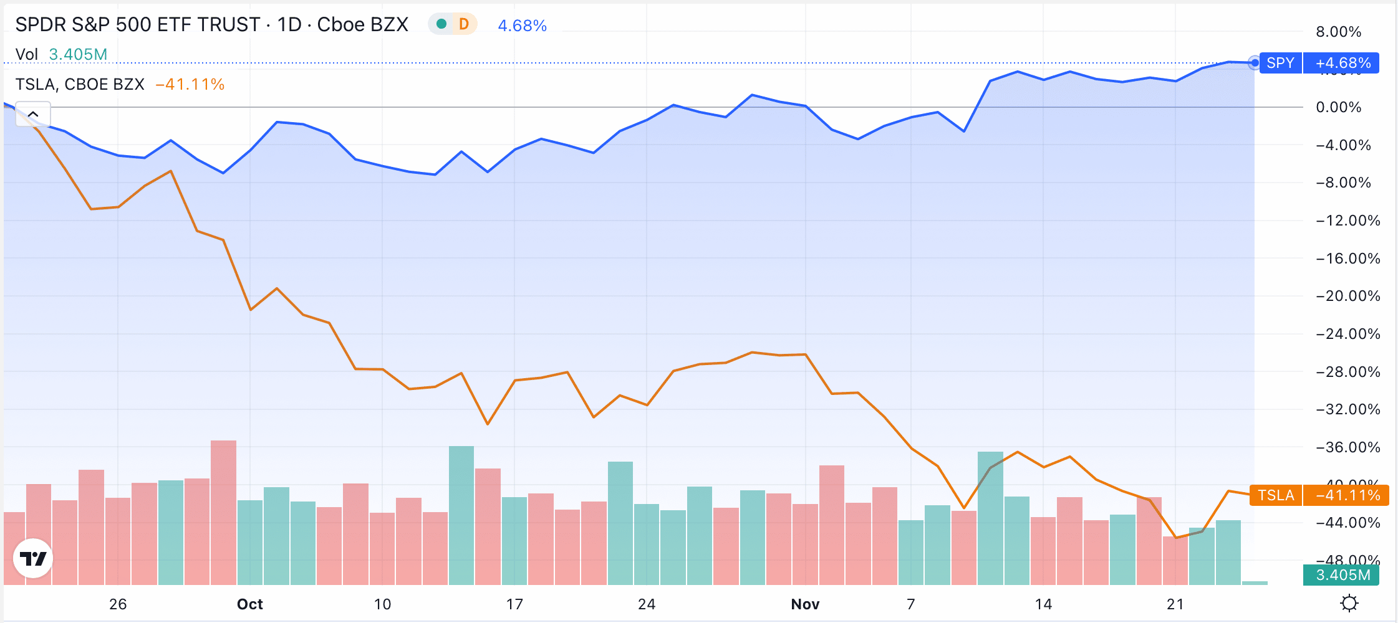The image size is (1398, 623).
Task: Click the −41.11% value in TSLA legend
Action: coord(190,84)
